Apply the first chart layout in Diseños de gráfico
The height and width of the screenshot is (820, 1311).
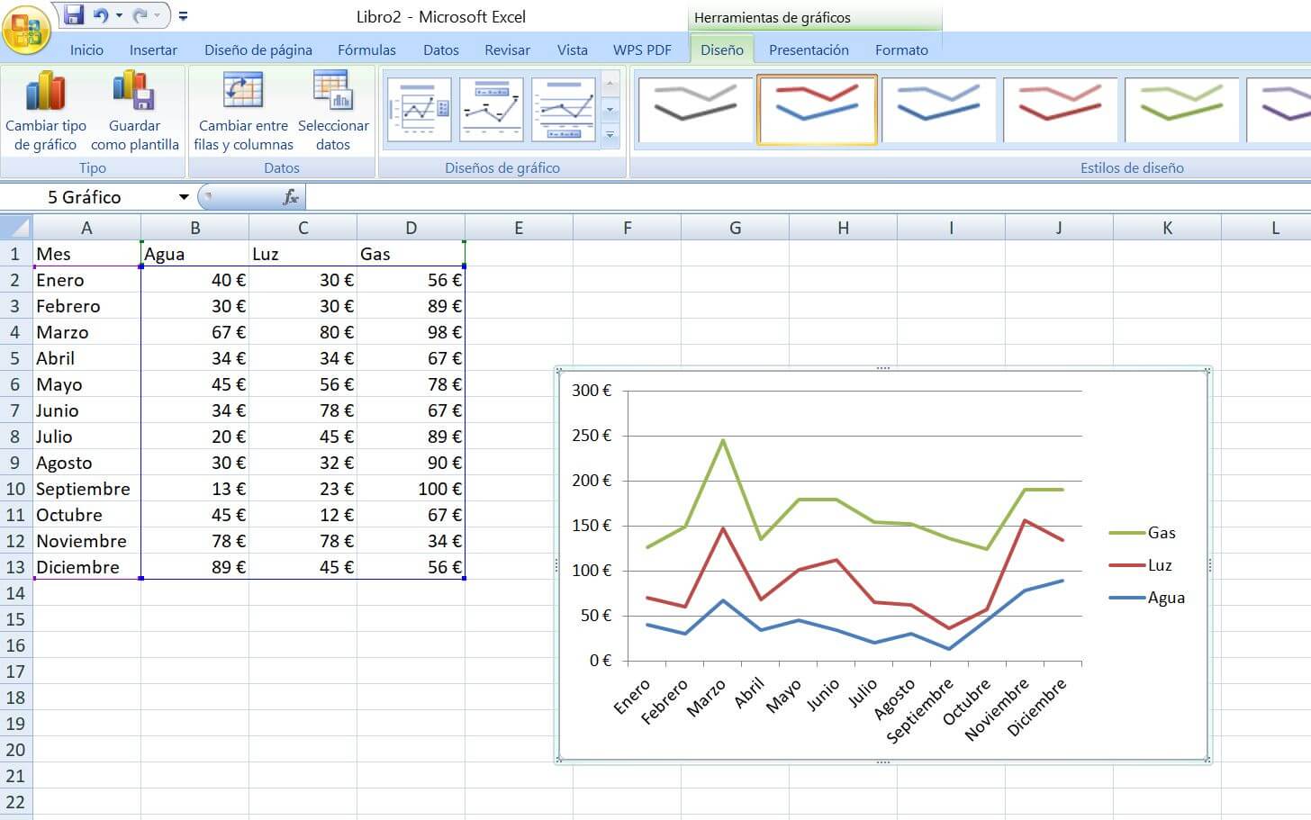click(418, 109)
